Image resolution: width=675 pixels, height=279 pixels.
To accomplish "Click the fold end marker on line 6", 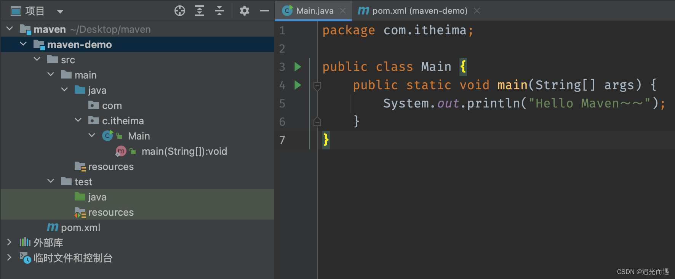I will tap(317, 122).
